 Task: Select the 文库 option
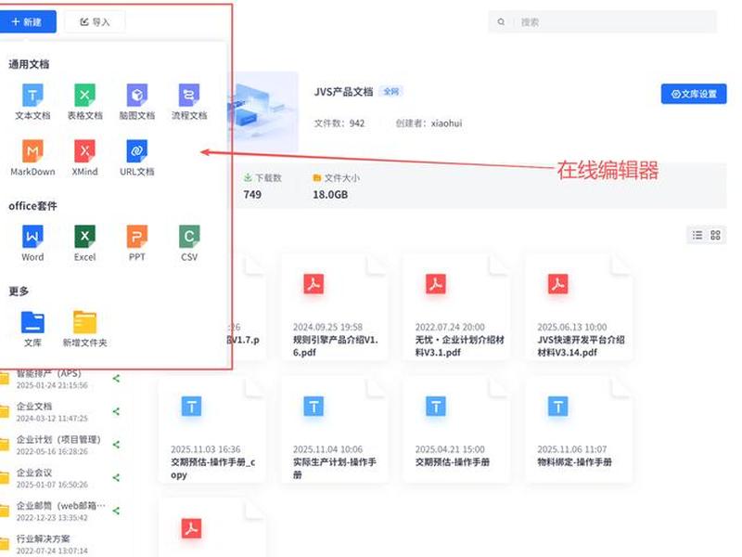pyautogui.click(x=32, y=329)
